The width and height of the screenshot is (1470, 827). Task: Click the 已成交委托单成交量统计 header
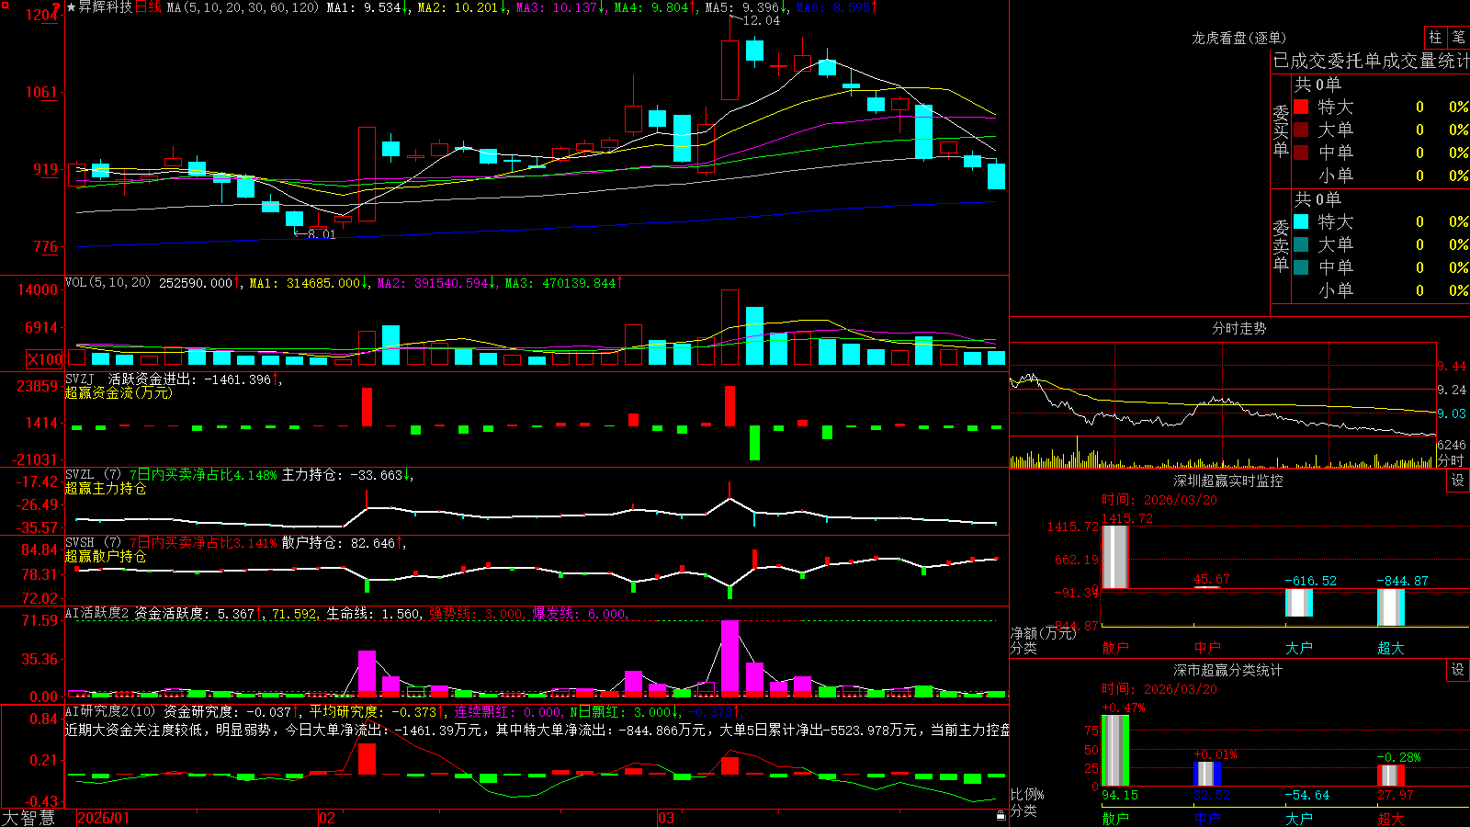pyautogui.click(x=1371, y=61)
